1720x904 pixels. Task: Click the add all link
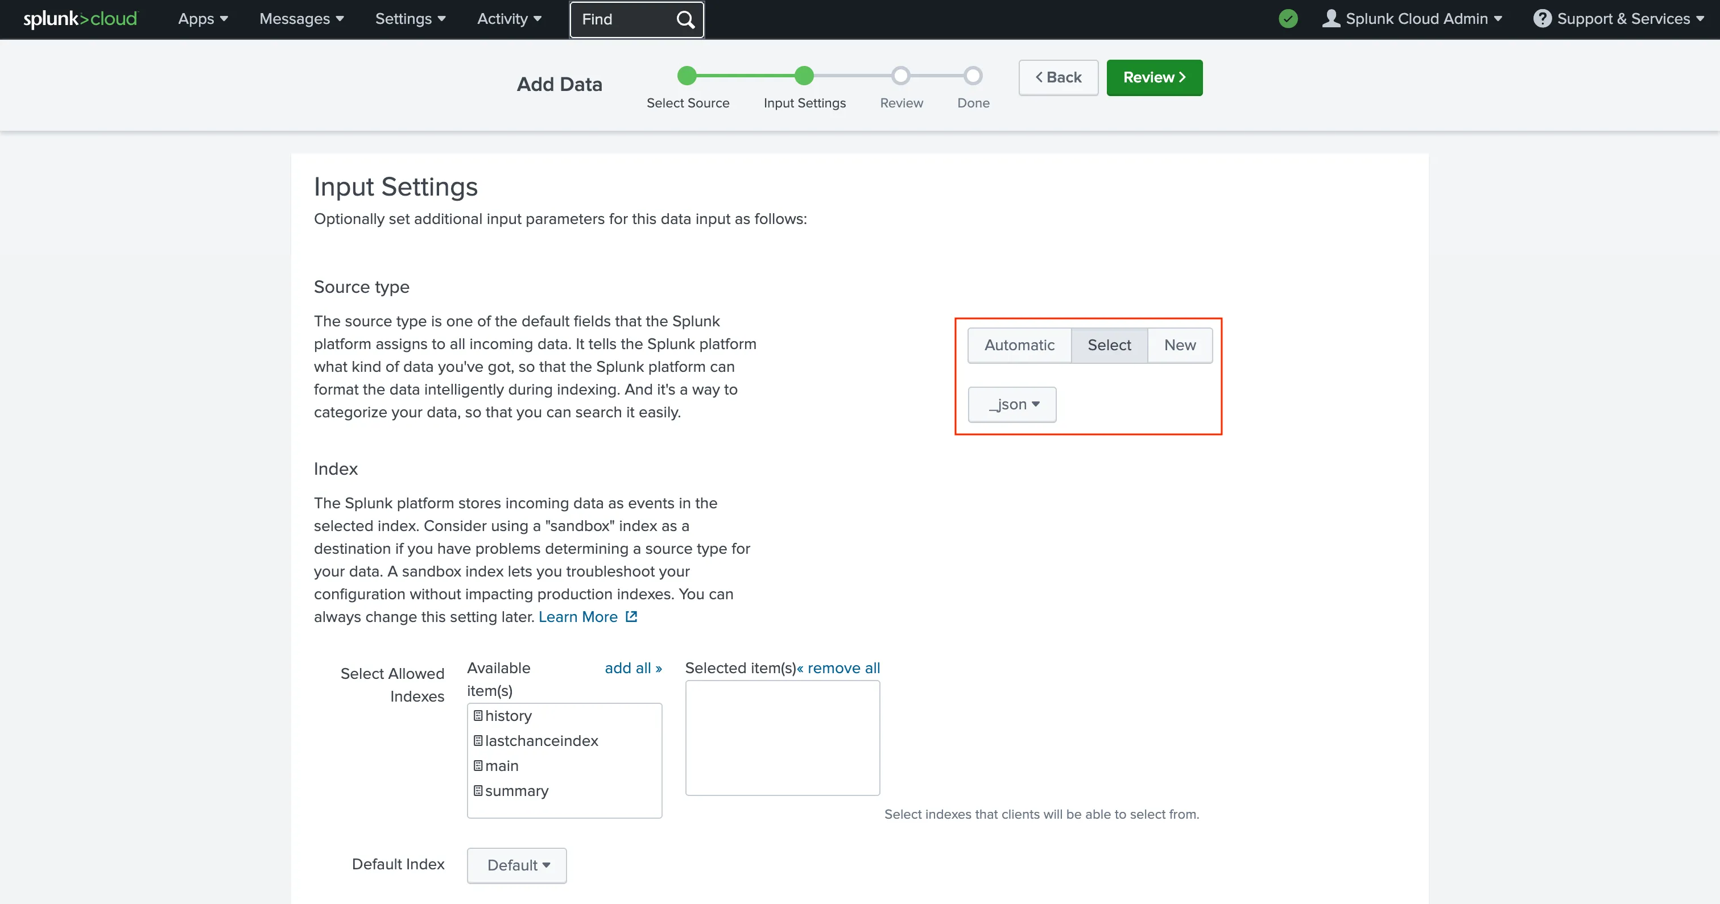pyautogui.click(x=633, y=668)
